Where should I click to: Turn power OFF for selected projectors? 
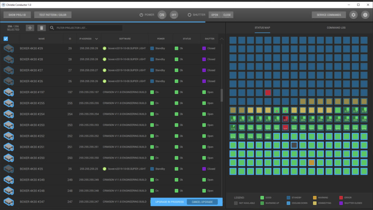point(174,15)
